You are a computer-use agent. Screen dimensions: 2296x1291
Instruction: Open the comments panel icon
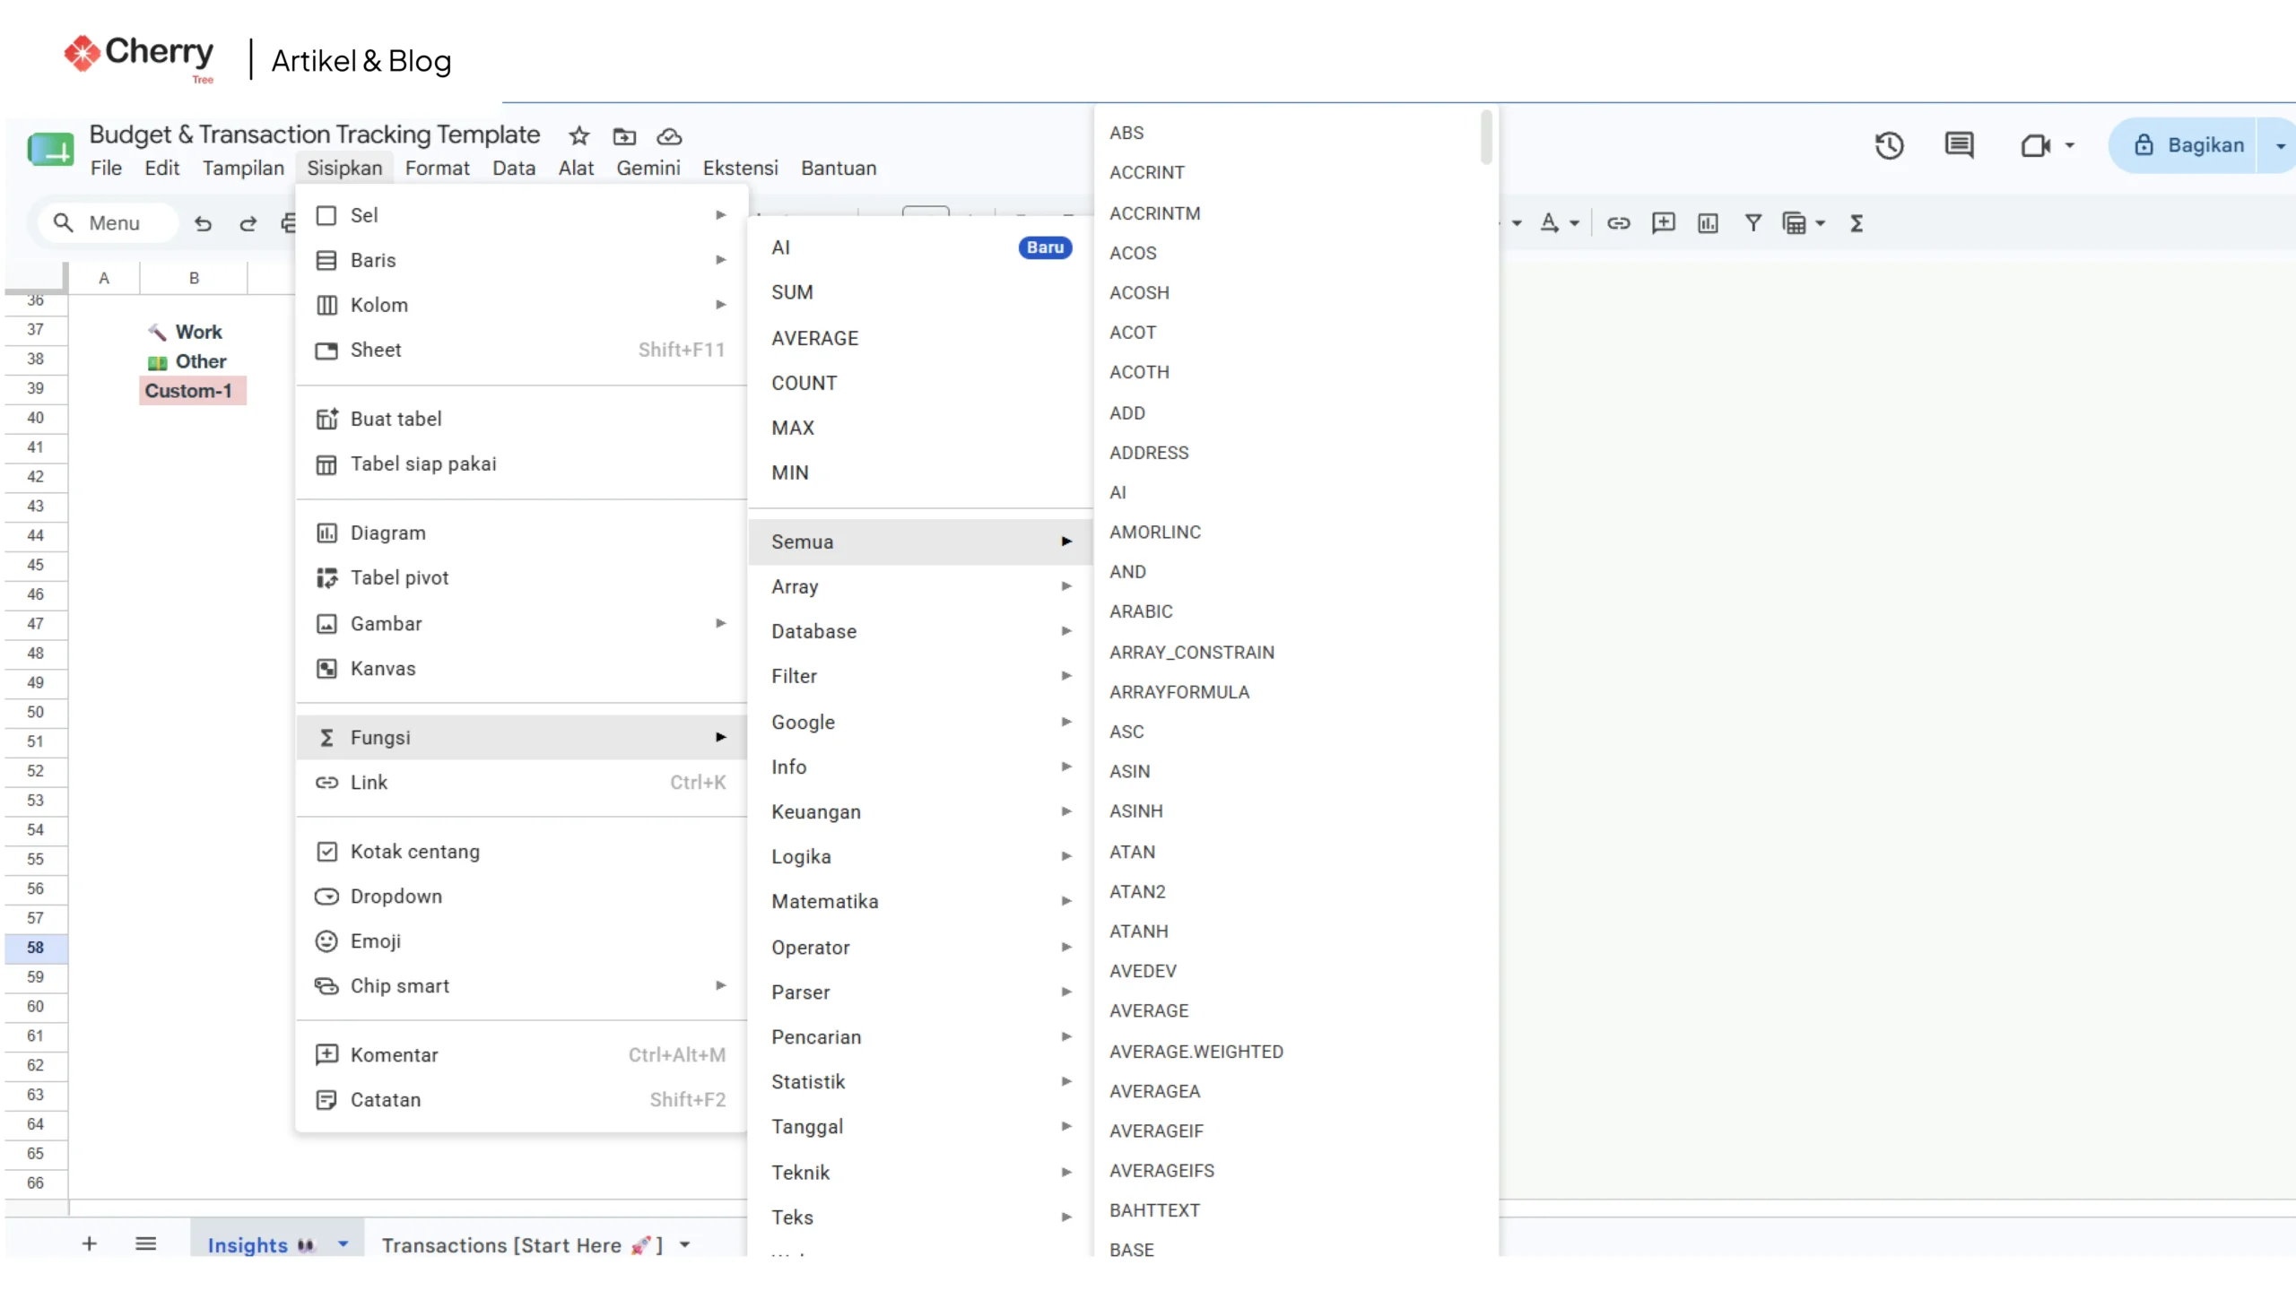[1959, 145]
